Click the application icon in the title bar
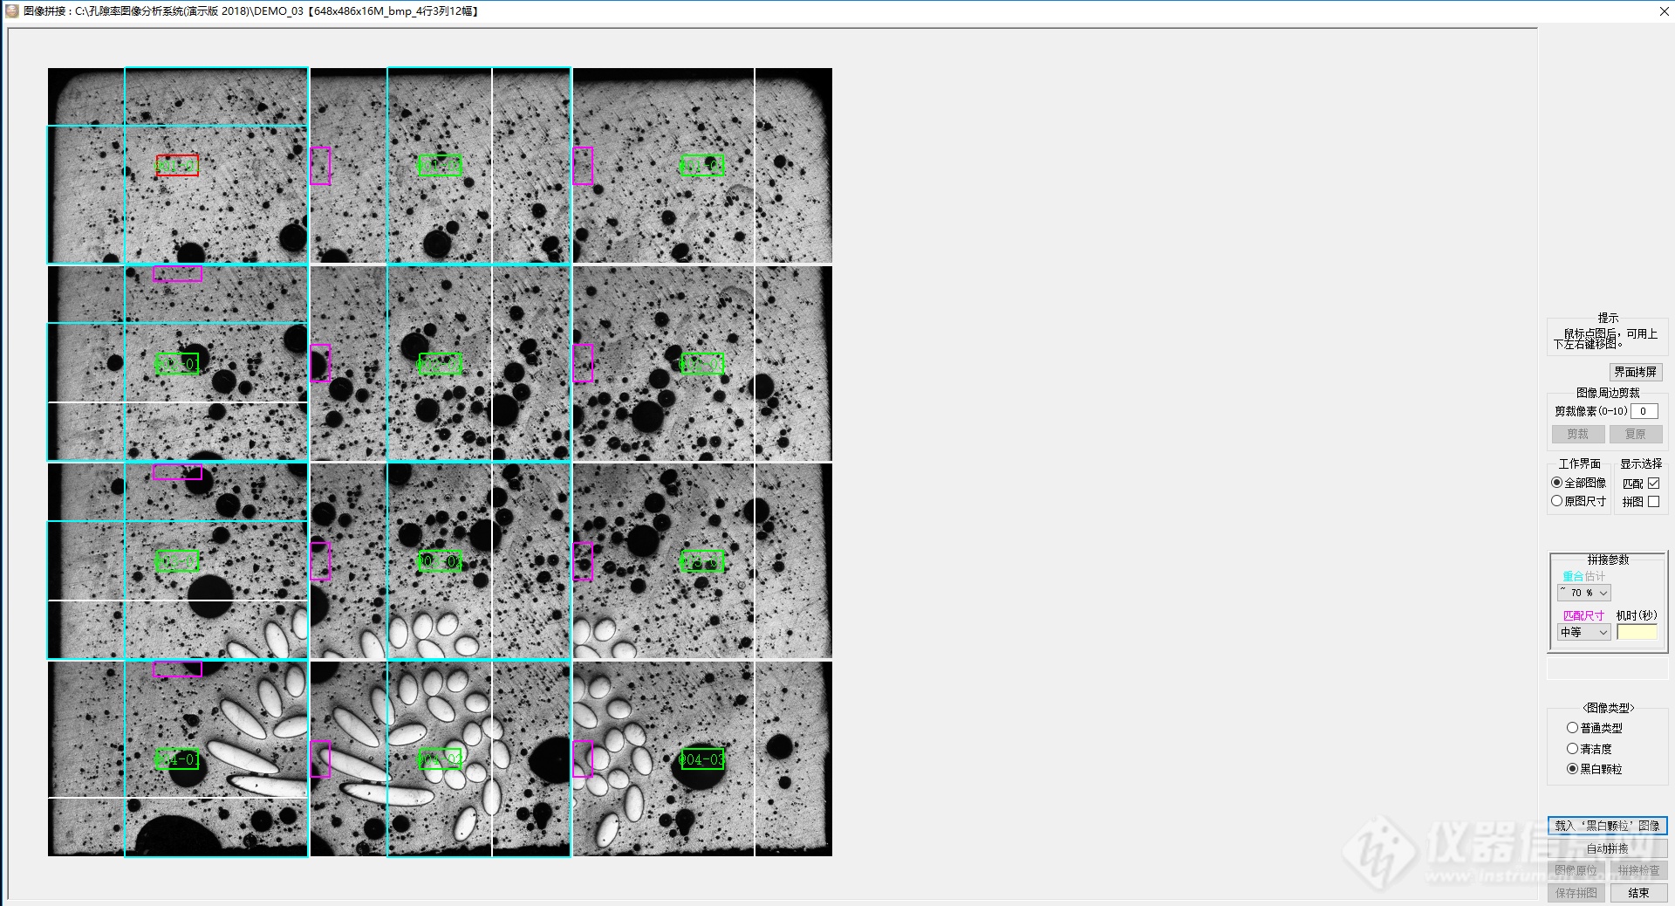The height and width of the screenshot is (906, 1675). 12,11
